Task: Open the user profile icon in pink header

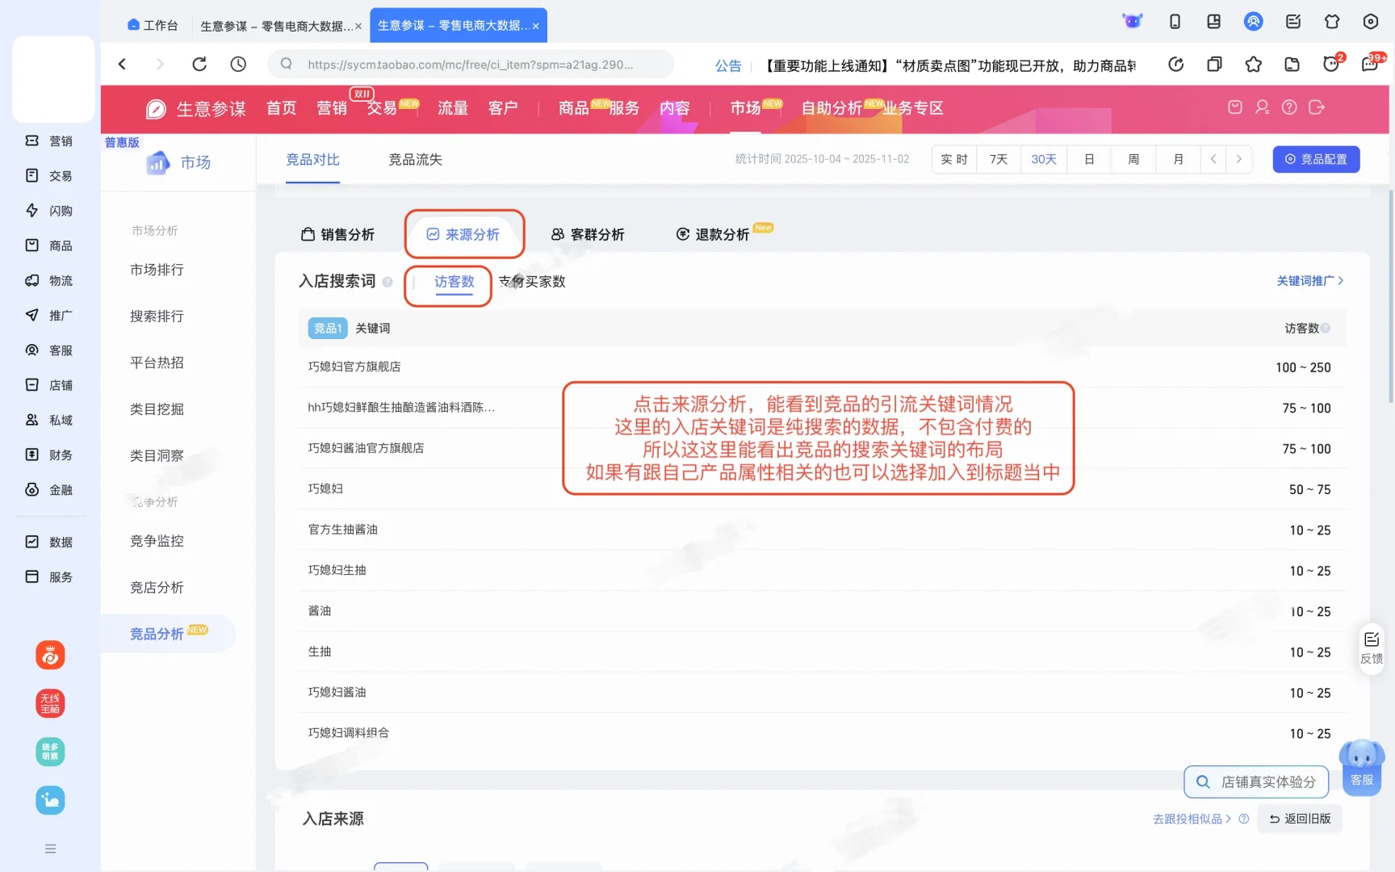Action: (x=1263, y=107)
